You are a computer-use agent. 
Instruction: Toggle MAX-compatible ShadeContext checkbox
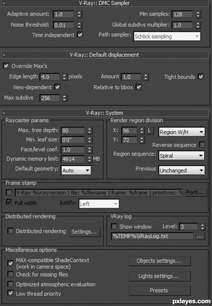pos(10,263)
